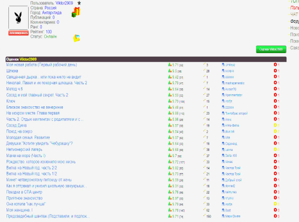
Task: Click comment count 150 in last row
Action: point(209,217)
